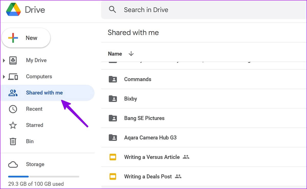This screenshot has height=189, width=307.
Task: Open the Storage link
Action: (x=35, y=164)
